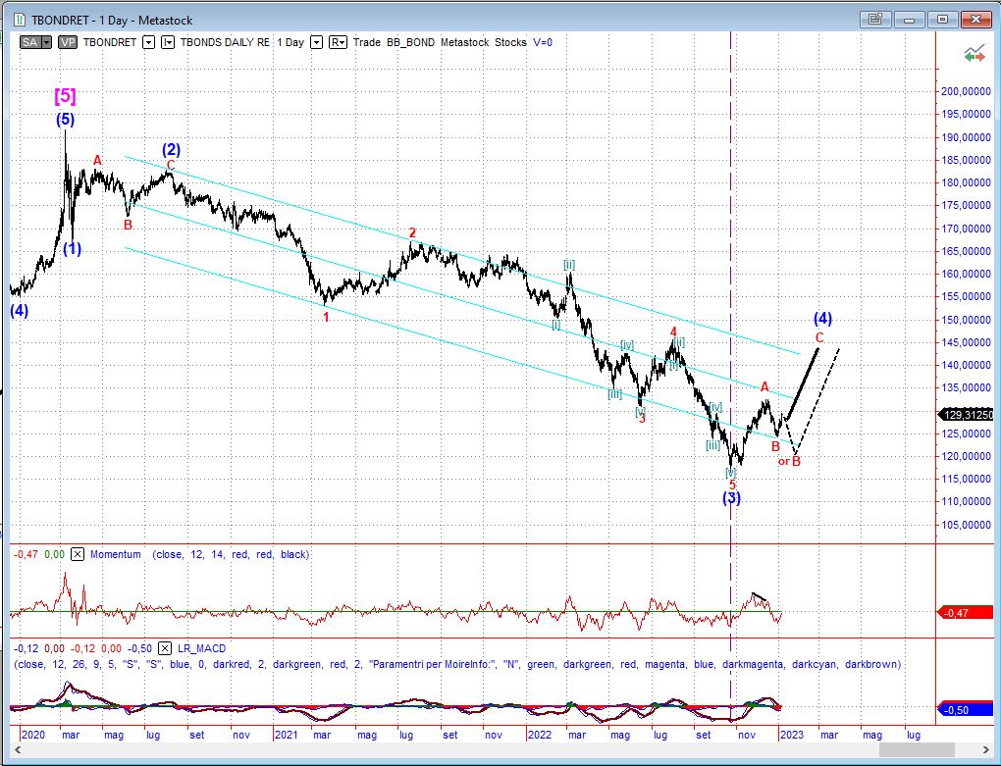Image resolution: width=1001 pixels, height=766 pixels.
Task: Close the Momentum indicator pane
Action: point(78,554)
